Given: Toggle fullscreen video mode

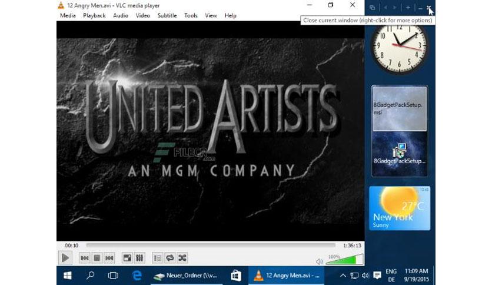Looking at the screenshot, I should [127, 258].
